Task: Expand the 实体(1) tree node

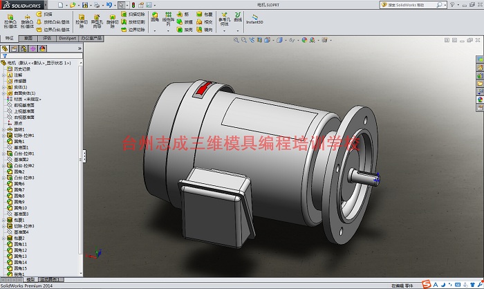Action: pos(3,87)
